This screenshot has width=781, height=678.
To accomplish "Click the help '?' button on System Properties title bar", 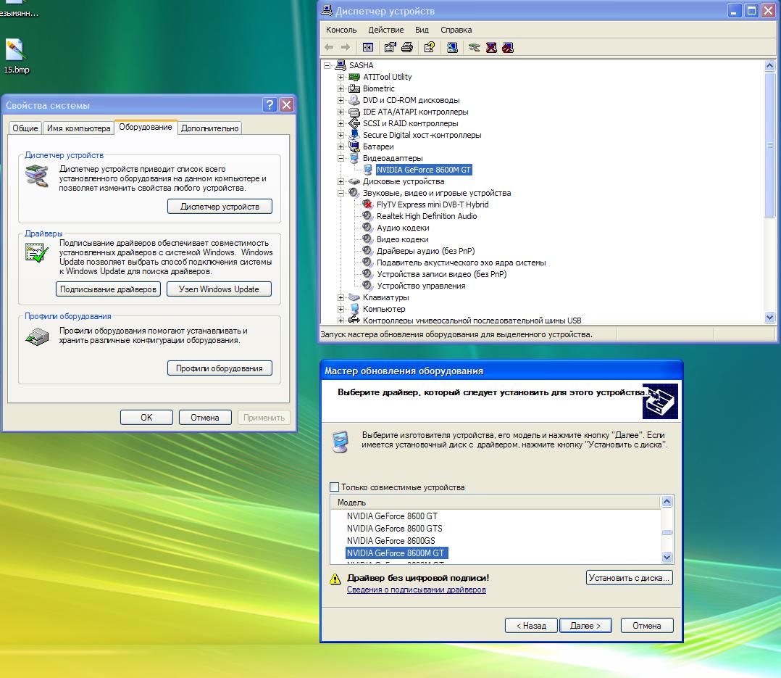I will pos(270,104).
